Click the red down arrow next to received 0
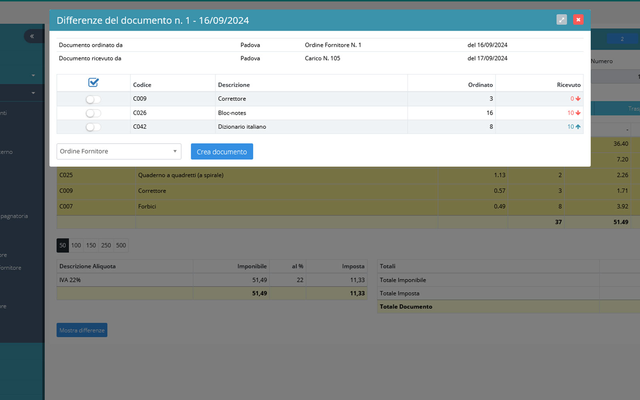The height and width of the screenshot is (400, 640). click(578, 99)
